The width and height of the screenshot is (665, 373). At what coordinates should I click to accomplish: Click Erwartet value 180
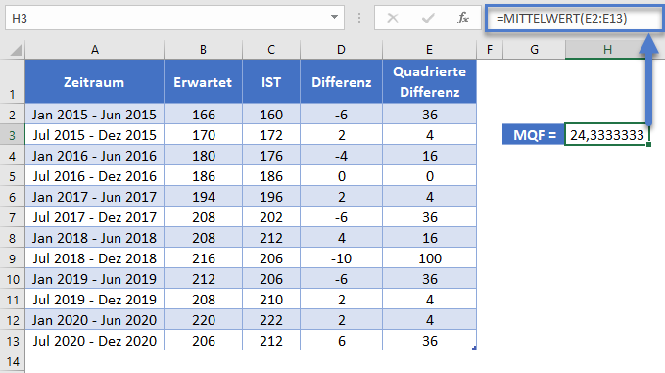203,156
